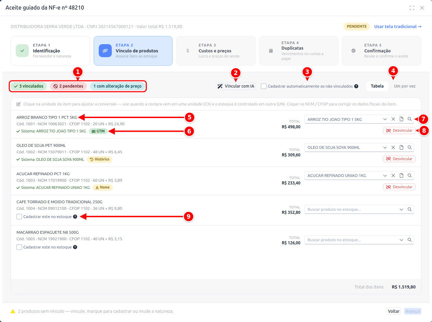Search stock using magnifier in ARROZ TIO JOAO field
This screenshot has height=322, width=432.
pos(409,119)
